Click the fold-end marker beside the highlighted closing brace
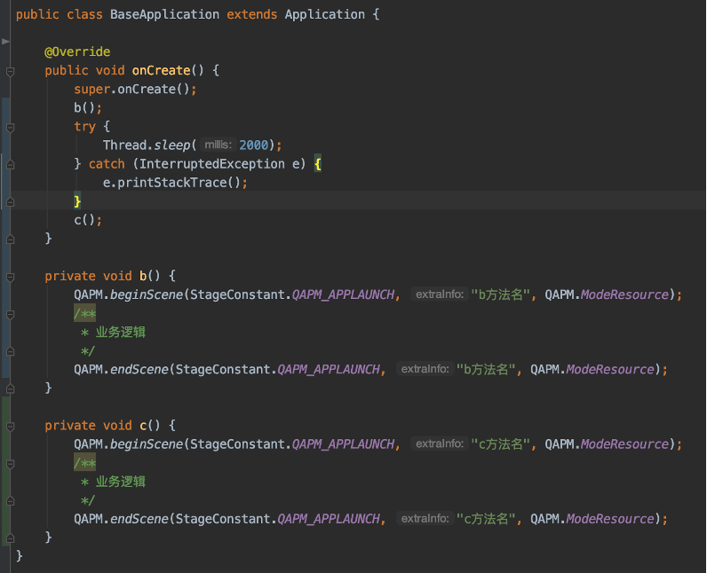This screenshot has height=573, width=707. pyautogui.click(x=10, y=202)
